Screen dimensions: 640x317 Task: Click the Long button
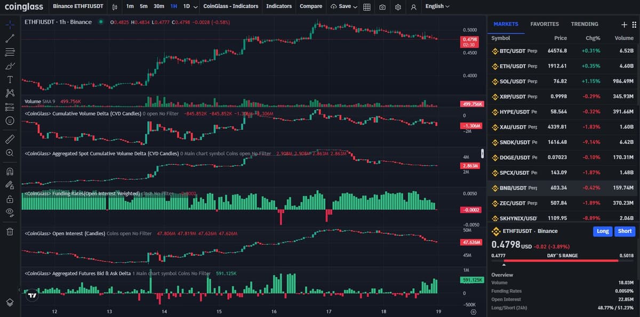coord(603,231)
